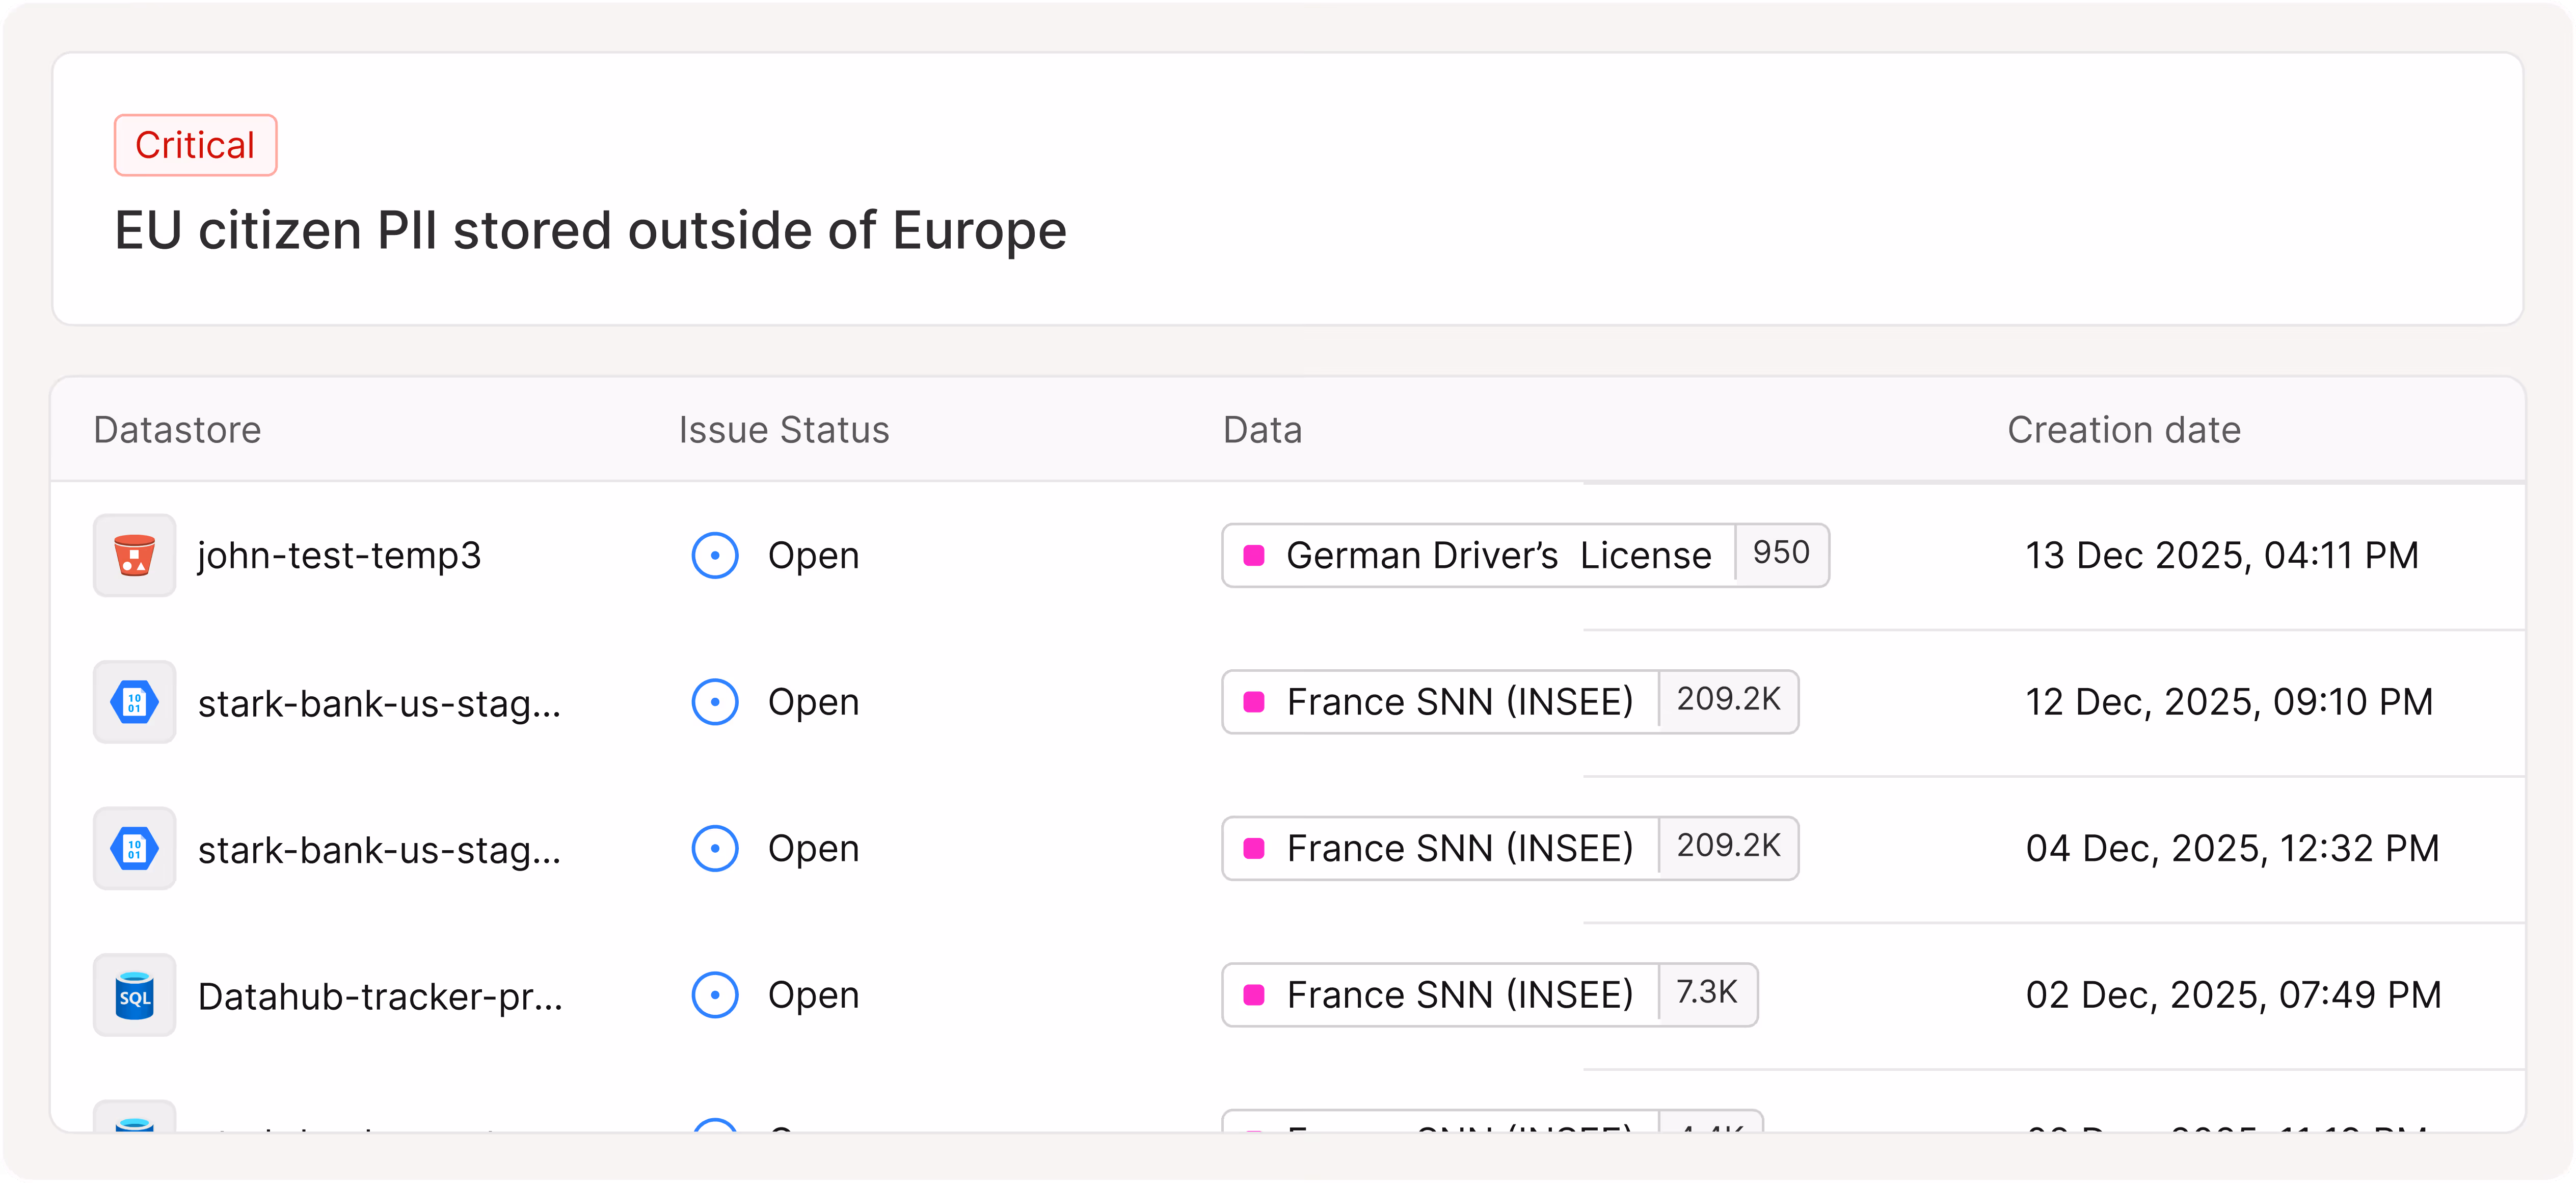Sort by Datastore column header
2576x1183 pixels.
177,430
